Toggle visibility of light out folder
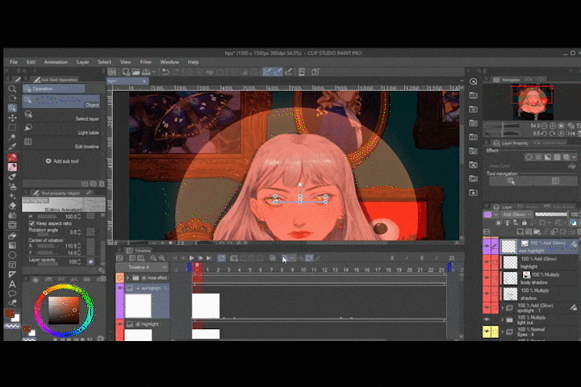Screen dimensions: 581x387 tap(487, 319)
